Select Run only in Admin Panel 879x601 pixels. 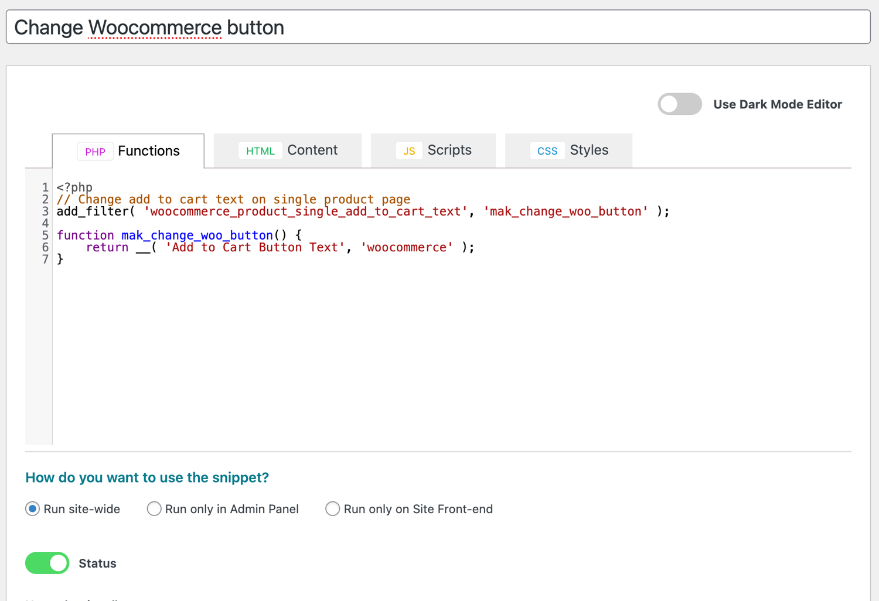154,509
